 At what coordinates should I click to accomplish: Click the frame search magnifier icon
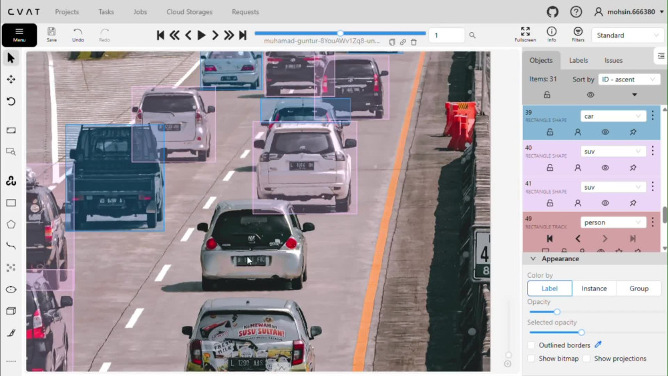(472, 35)
